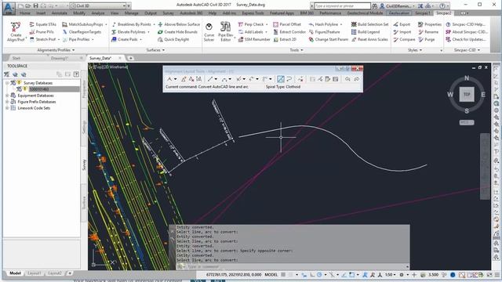The width and height of the screenshot is (502, 282).
Task: Click Change Start Param tool
Action: (x=329, y=39)
